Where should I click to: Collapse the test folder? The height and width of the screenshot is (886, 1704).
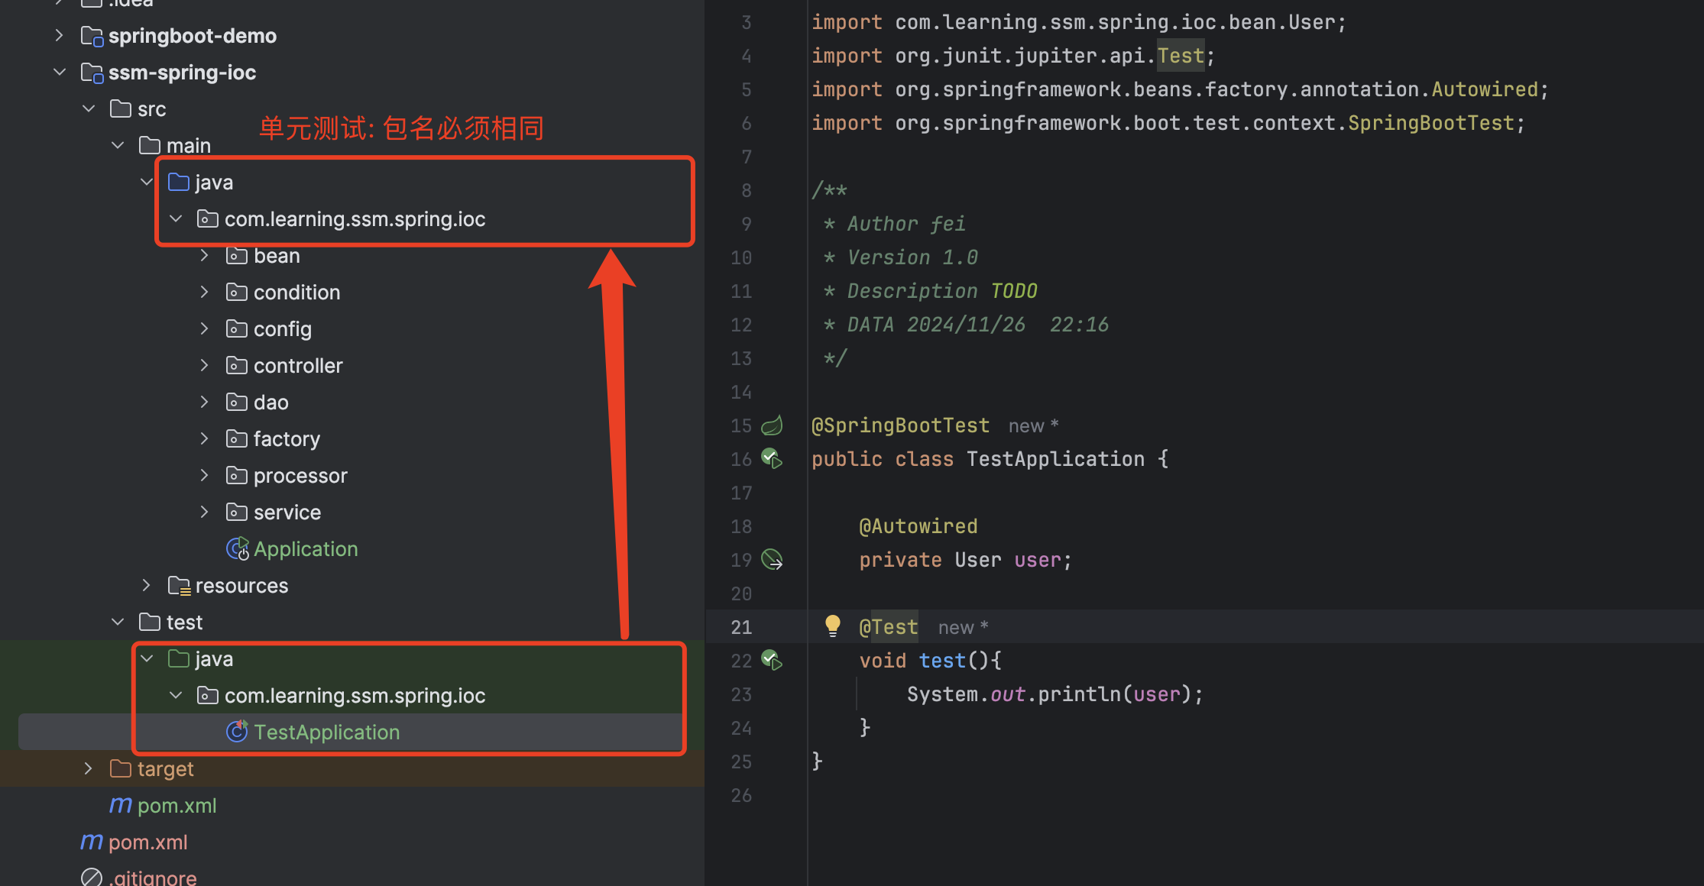tap(118, 622)
